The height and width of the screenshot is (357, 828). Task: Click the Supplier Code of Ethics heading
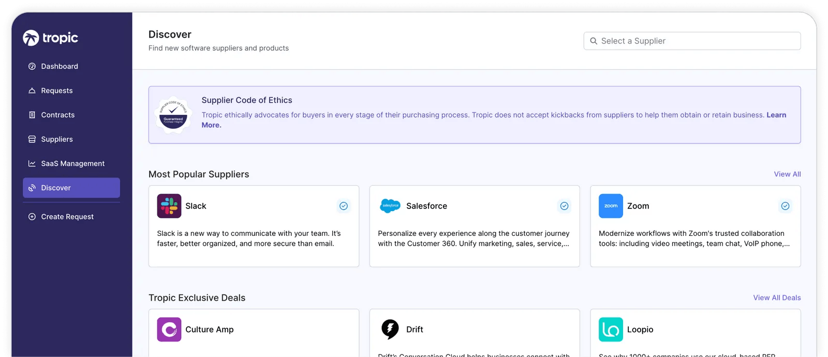pos(247,100)
